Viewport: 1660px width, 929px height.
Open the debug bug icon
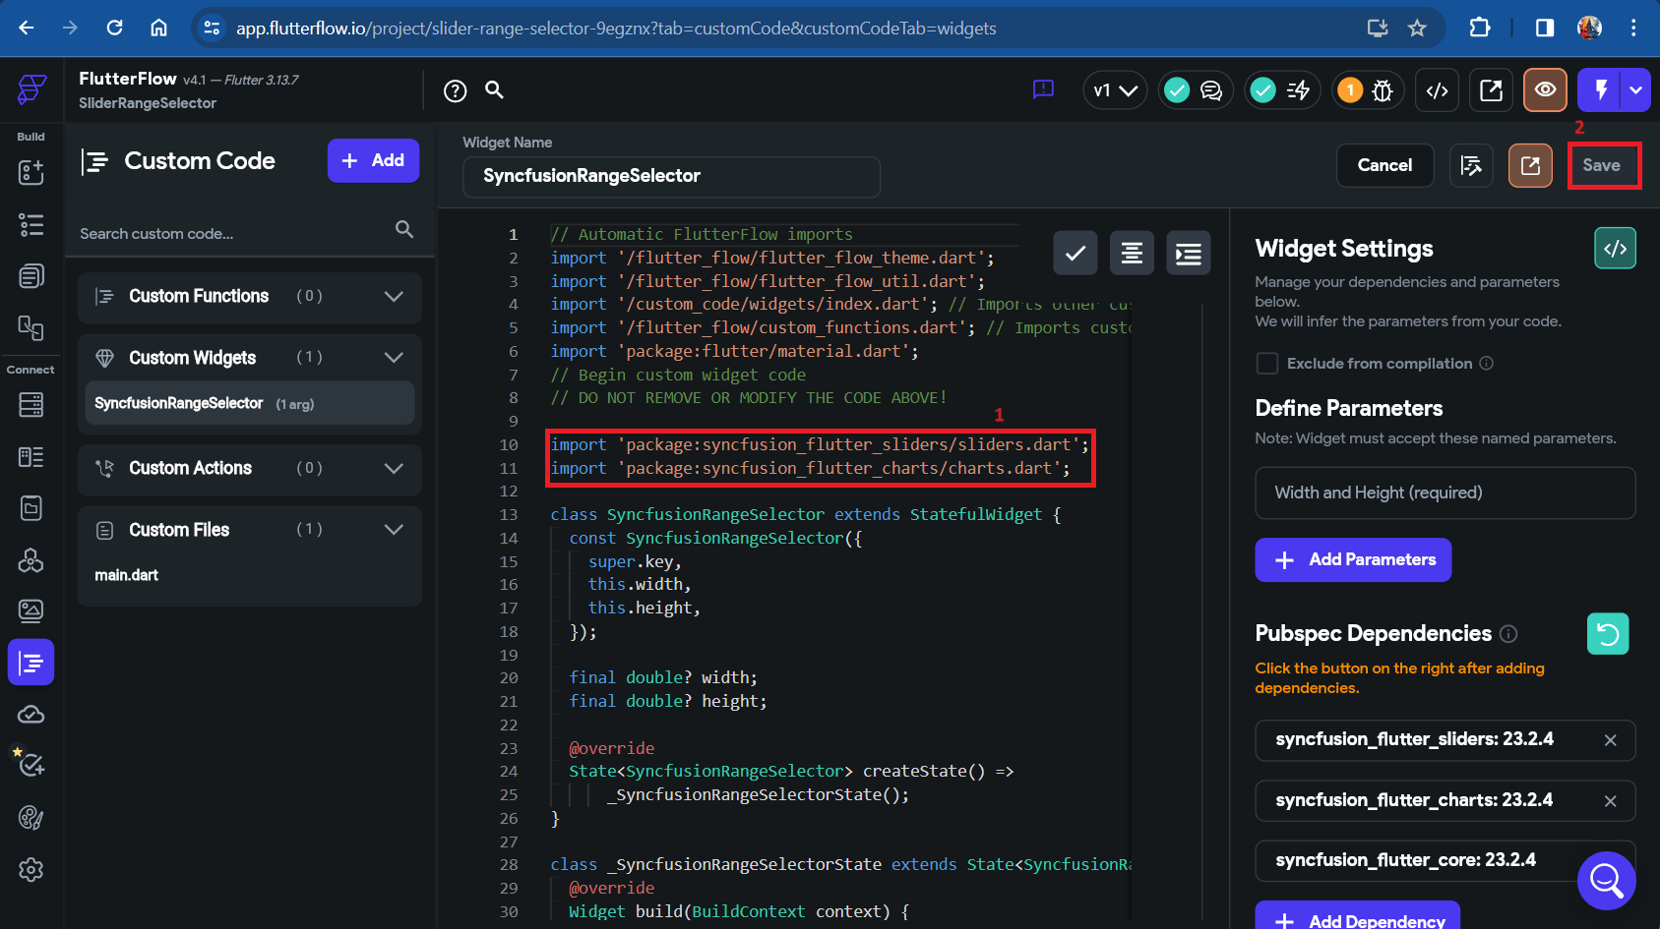1383,91
